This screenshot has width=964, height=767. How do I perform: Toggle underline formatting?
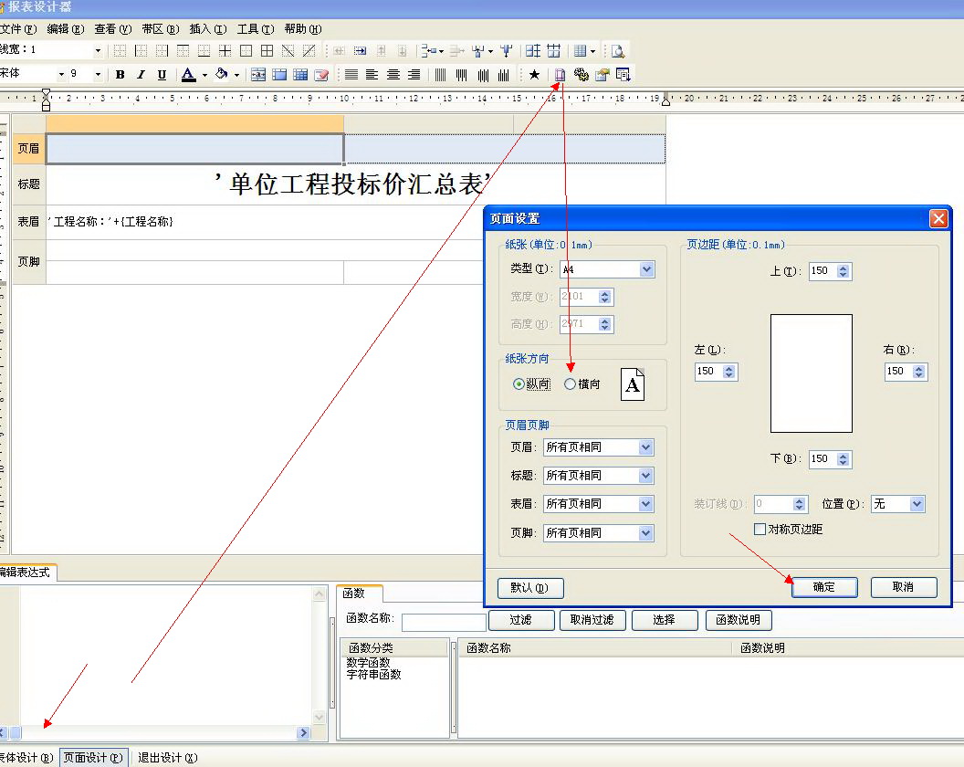[x=162, y=75]
